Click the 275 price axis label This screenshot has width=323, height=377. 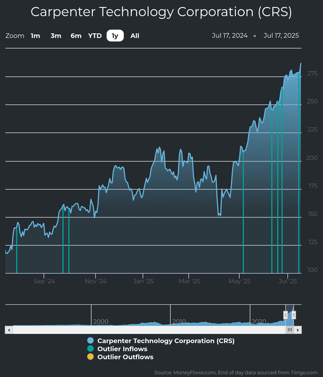[x=313, y=73]
